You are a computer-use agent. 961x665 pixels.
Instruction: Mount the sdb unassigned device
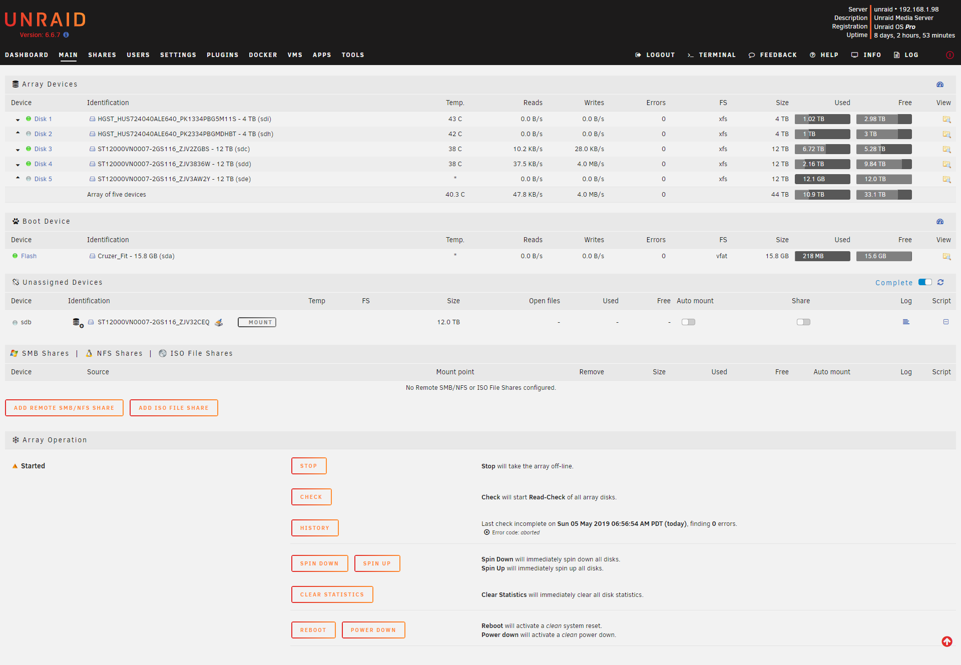pyautogui.click(x=257, y=322)
